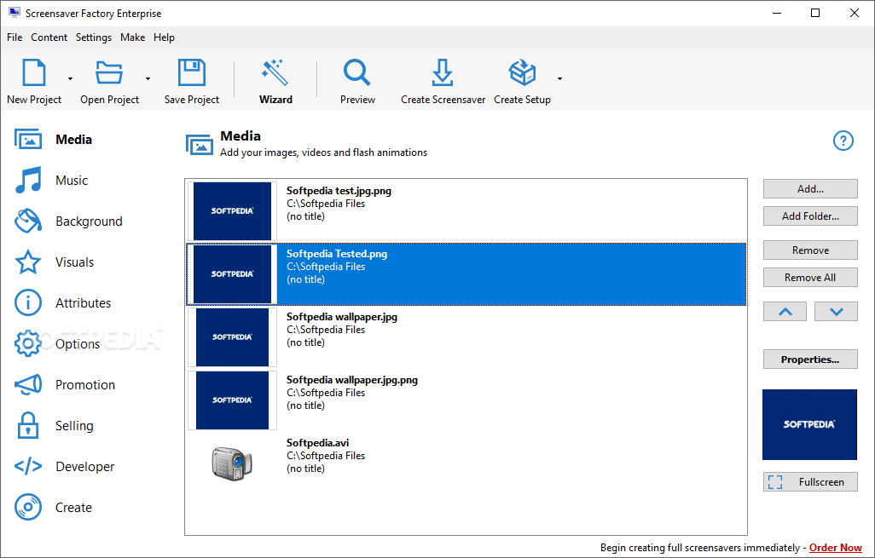Click the Add Folder... button
The image size is (875, 558).
pos(810,216)
